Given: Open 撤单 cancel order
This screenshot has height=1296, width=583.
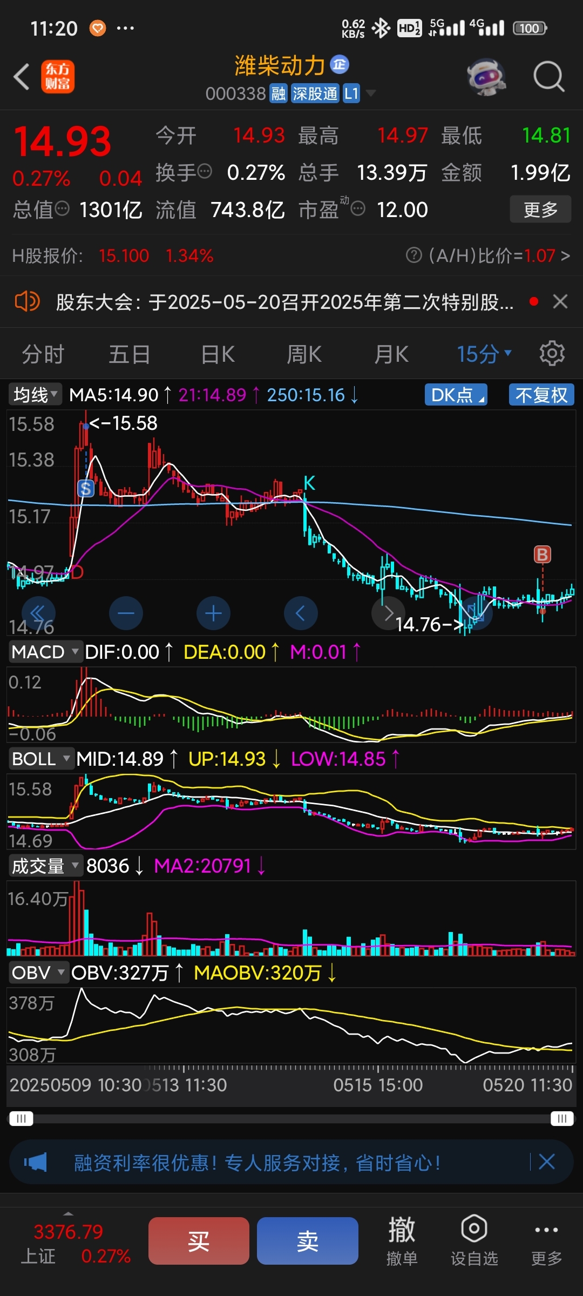Looking at the screenshot, I should point(402,1241).
